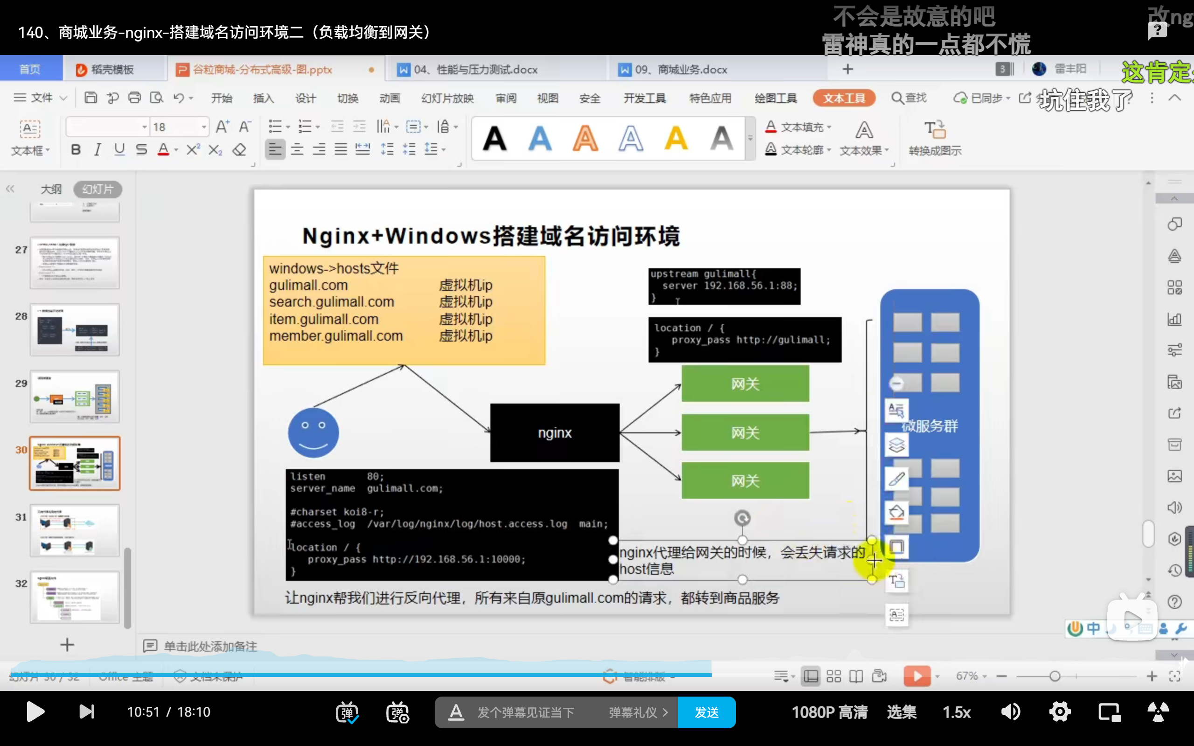The image size is (1194, 746).
Task: Open the 插入 ribbon tab
Action: click(x=263, y=98)
